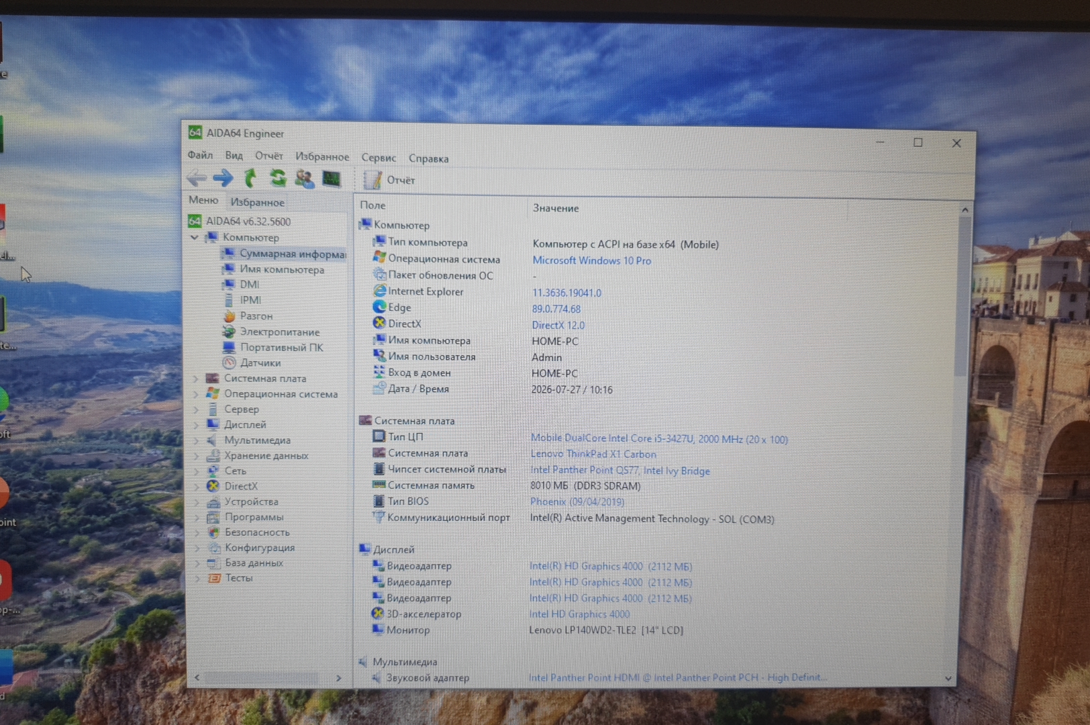Click the Безопасность shield icon
Viewport: 1090px width, 725px height.
point(213,532)
